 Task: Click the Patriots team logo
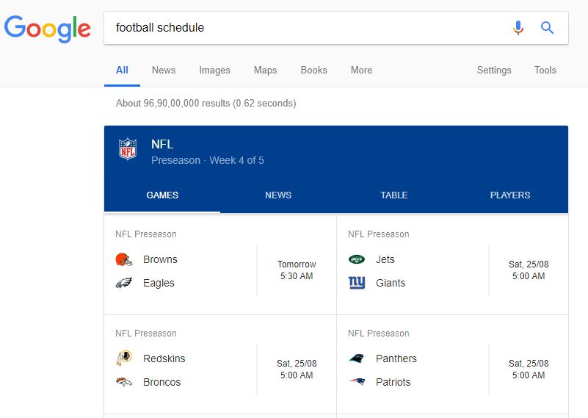tap(357, 382)
